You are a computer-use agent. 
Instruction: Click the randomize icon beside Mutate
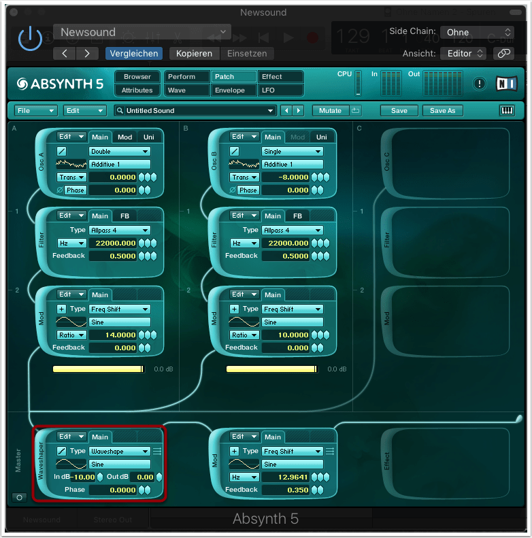tap(356, 110)
